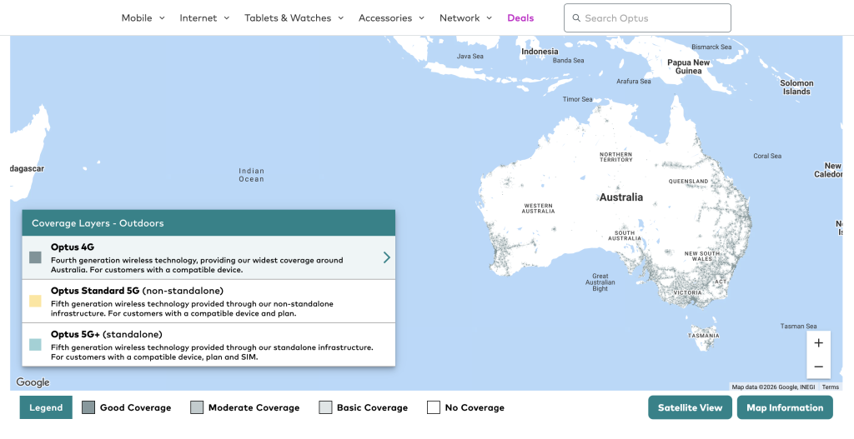Click Tasman Sea map label
854x439 pixels.
798,327
